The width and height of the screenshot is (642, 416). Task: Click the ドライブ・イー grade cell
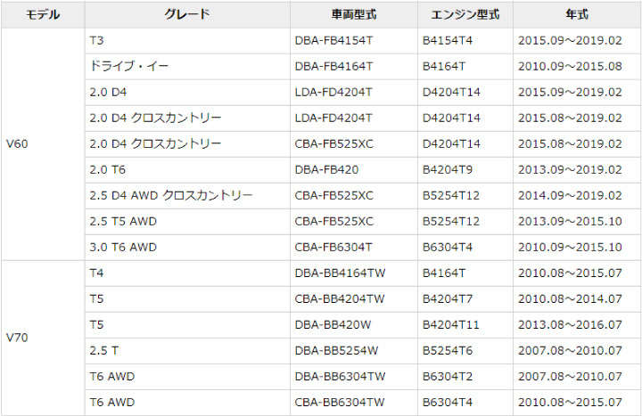pos(129,66)
